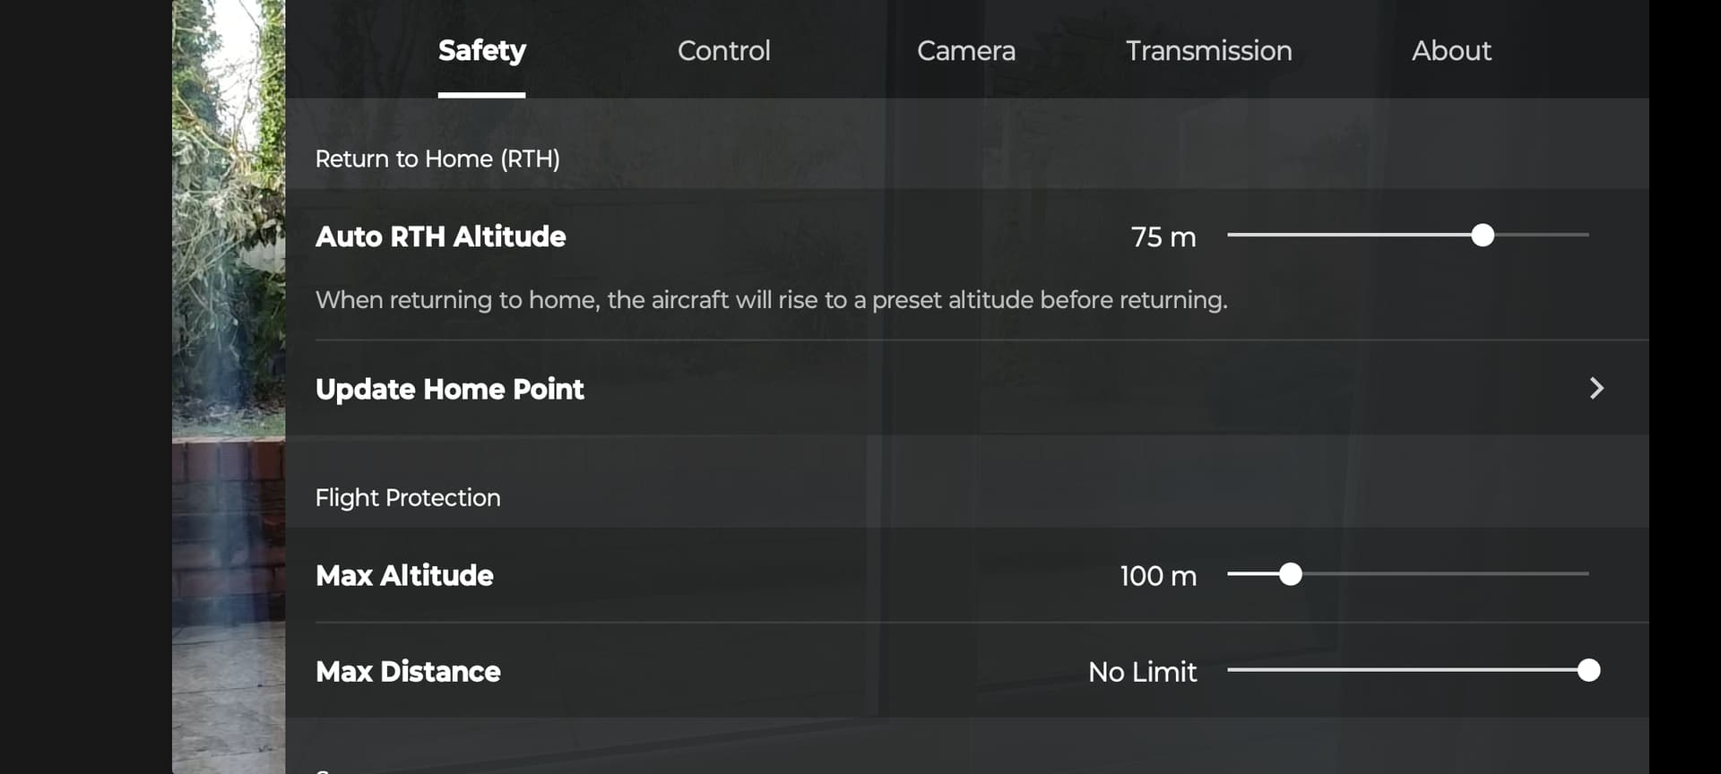Click the Update Home Point chevron arrow

tap(1596, 388)
